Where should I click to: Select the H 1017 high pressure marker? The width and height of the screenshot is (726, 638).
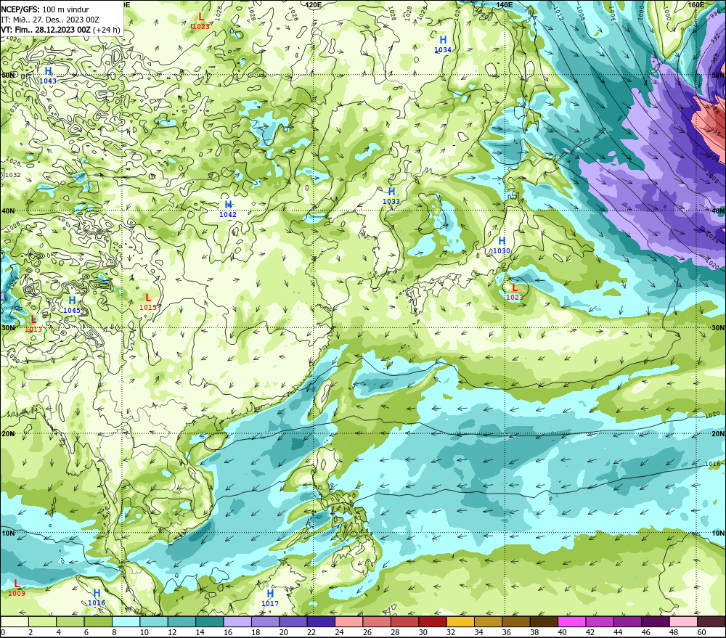click(x=270, y=598)
